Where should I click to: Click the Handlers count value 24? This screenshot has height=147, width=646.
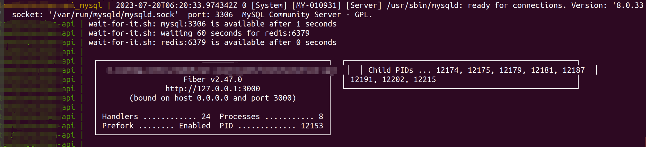[206, 116]
